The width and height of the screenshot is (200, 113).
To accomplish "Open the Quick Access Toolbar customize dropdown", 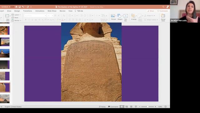I will click(31, 7).
